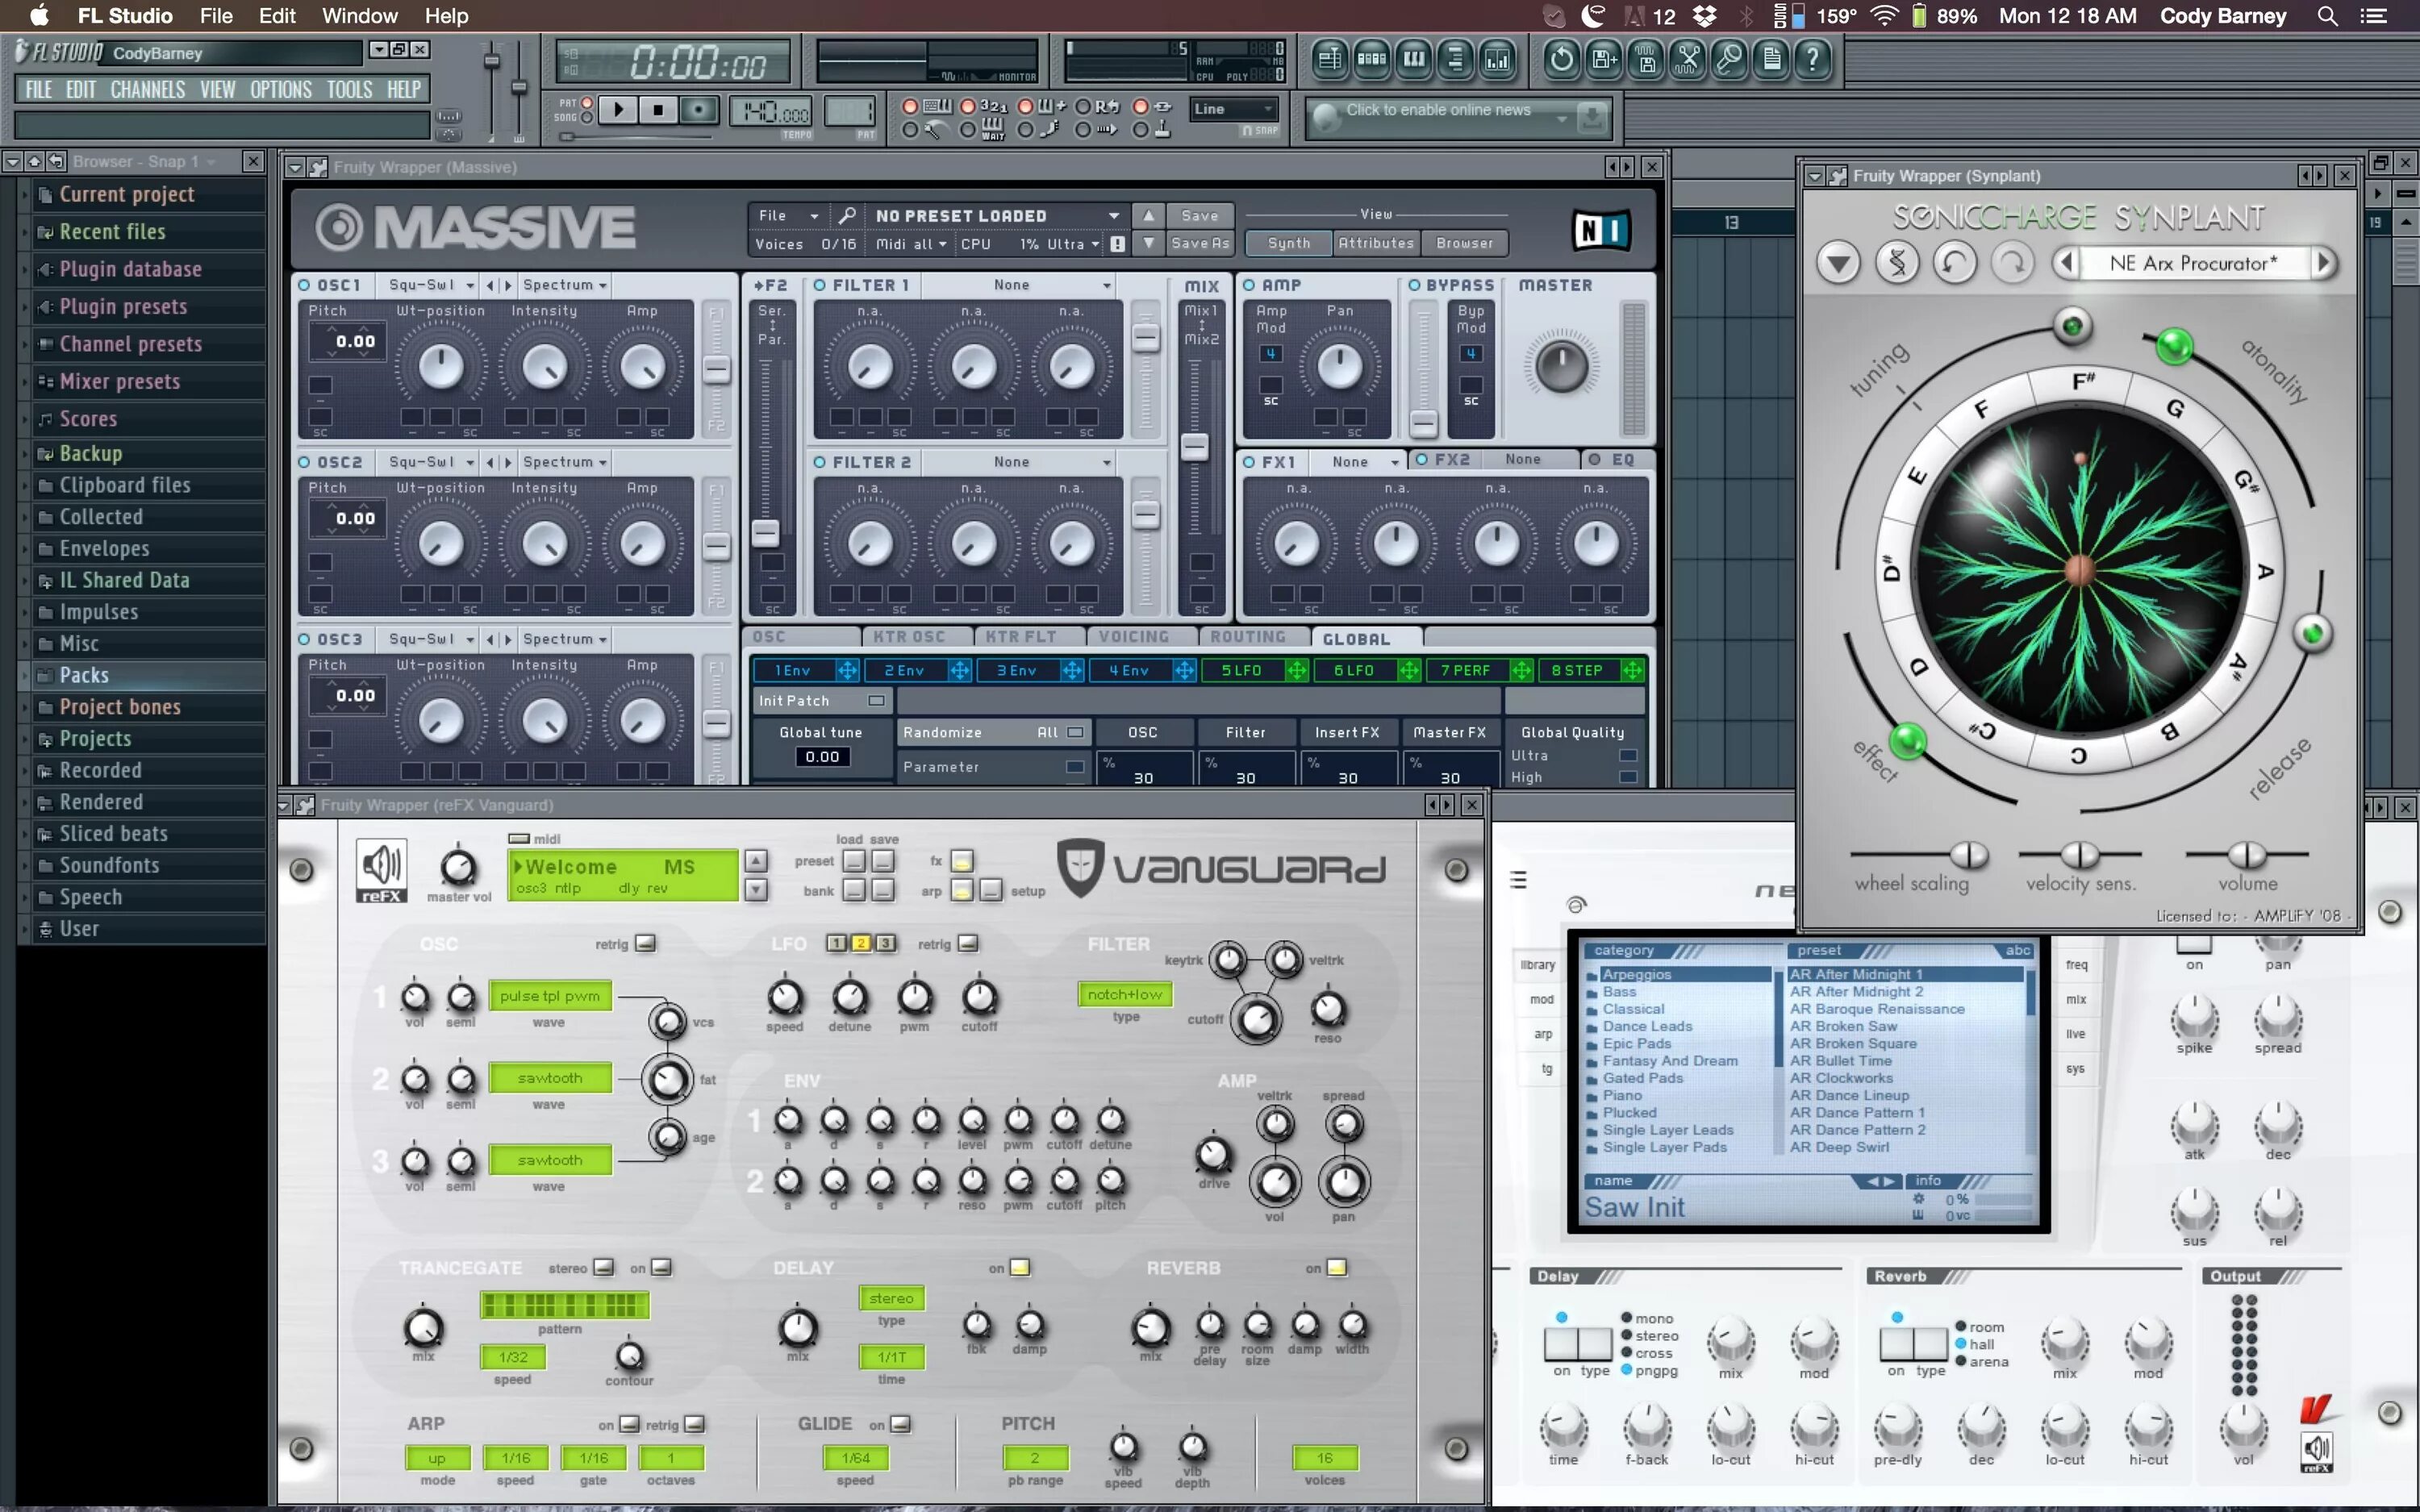Open the Step Sequencer icon

click(1371, 59)
